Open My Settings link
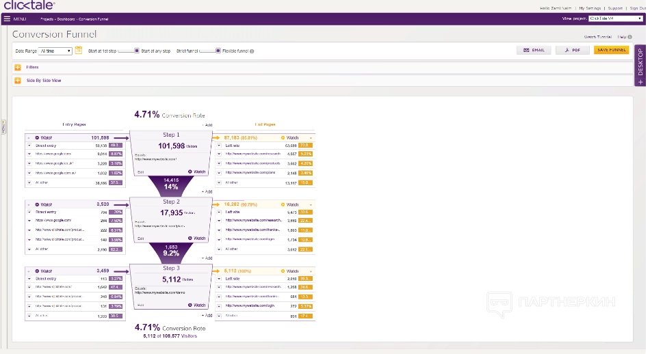 click(590, 8)
